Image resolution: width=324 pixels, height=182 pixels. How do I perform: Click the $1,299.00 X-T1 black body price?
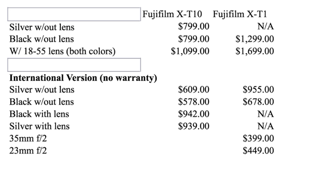pyautogui.click(x=255, y=39)
